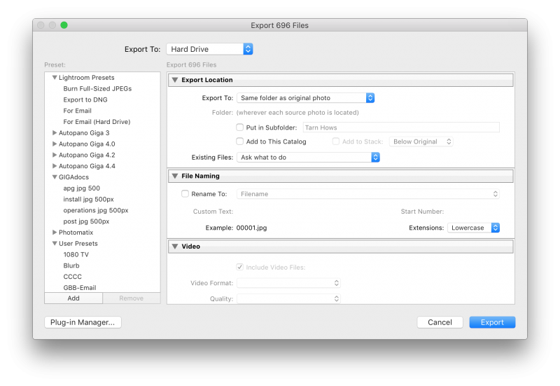Open the Extensions Lowercase dropdown
This screenshot has width=560, height=386.
pos(474,228)
